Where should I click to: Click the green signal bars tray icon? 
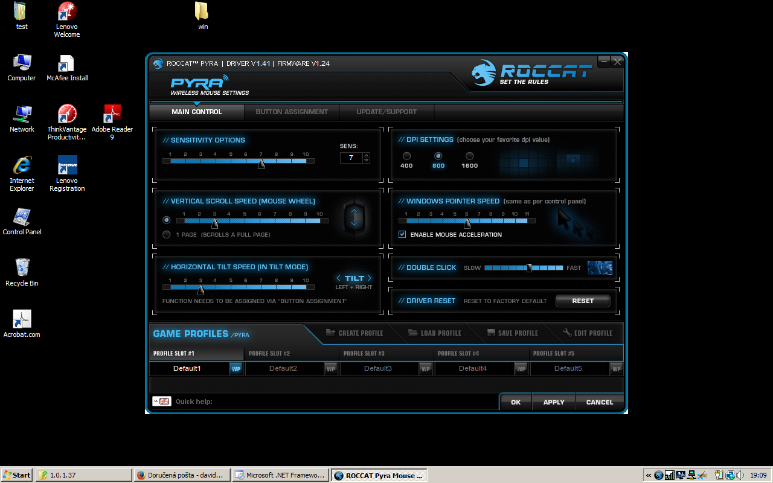point(670,475)
